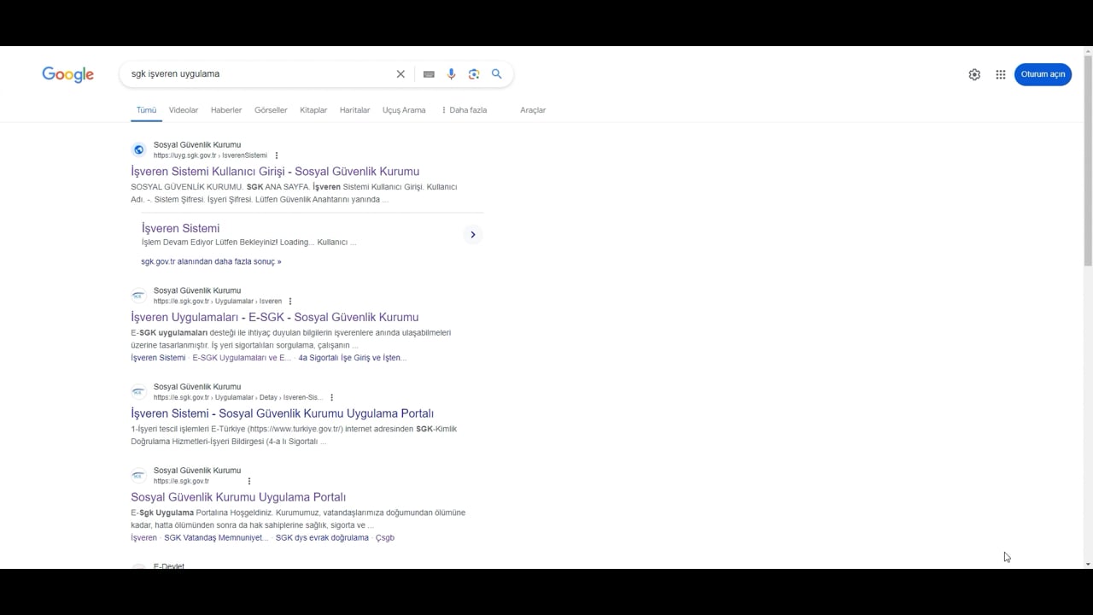Click the plain https://e.sgk.gov.tr URL text
1093x615 pixels.
click(x=181, y=481)
